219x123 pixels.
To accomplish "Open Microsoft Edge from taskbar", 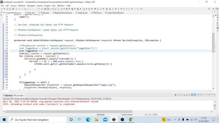I will 88,120.
